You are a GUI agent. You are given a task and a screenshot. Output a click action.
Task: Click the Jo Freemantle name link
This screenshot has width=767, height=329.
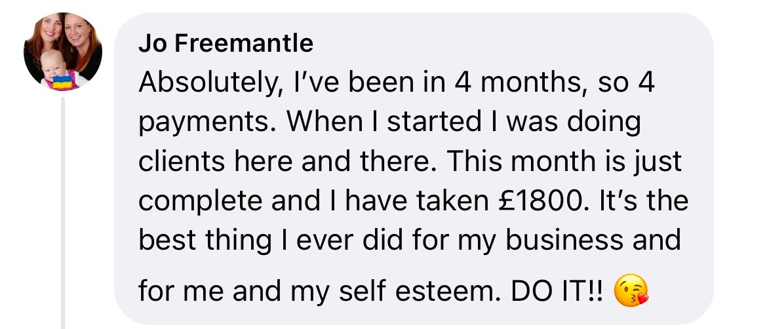[226, 44]
